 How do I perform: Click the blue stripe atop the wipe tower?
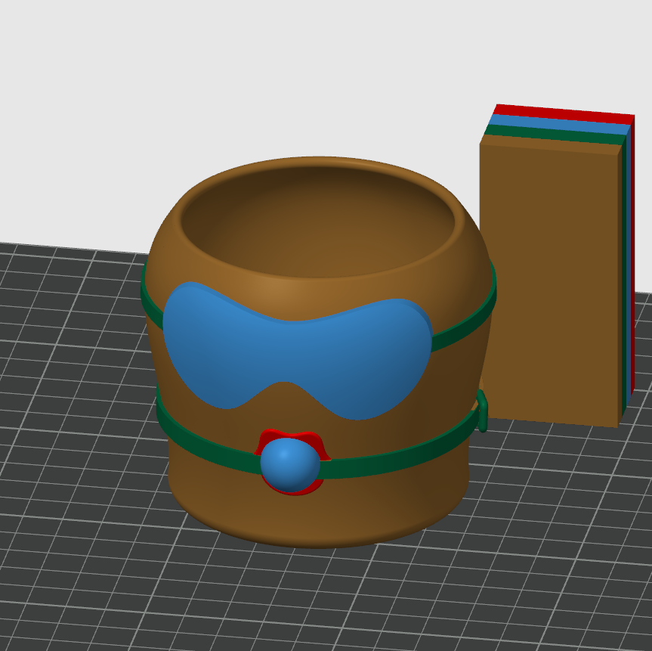pos(559,124)
